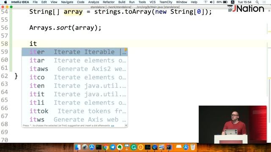Image resolution: width=271 pixels, height=152 pixels.
Task: Click the 'Arrays.sort(array);' code line
Action: tap(65, 27)
